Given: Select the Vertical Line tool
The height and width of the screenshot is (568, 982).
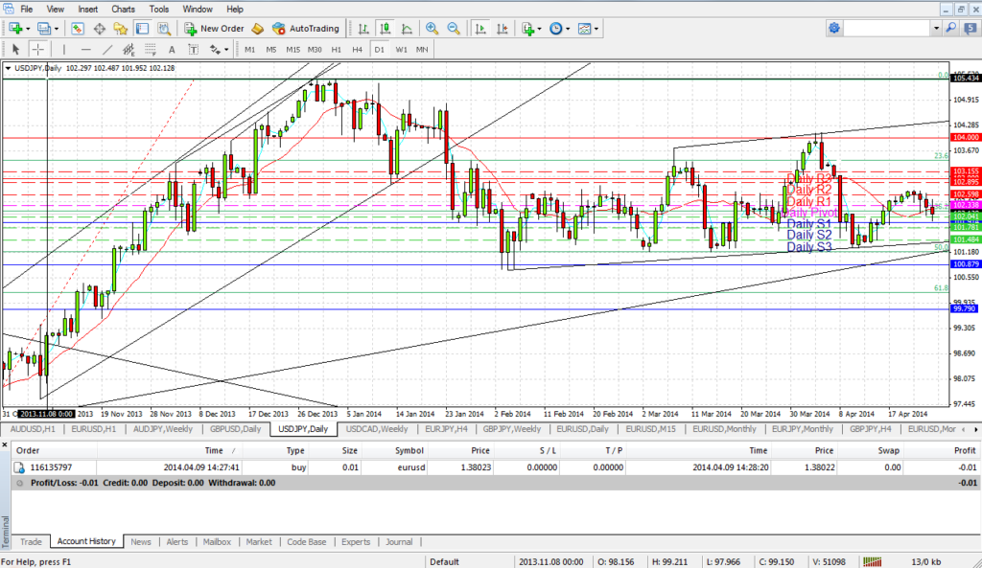Looking at the screenshot, I should pyautogui.click(x=64, y=49).
